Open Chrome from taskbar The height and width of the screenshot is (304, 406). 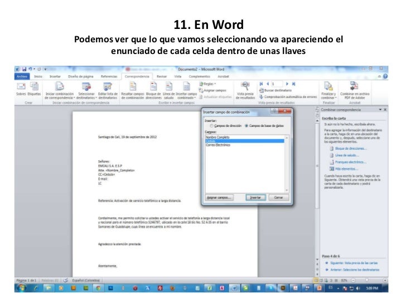tap(98, 288)
